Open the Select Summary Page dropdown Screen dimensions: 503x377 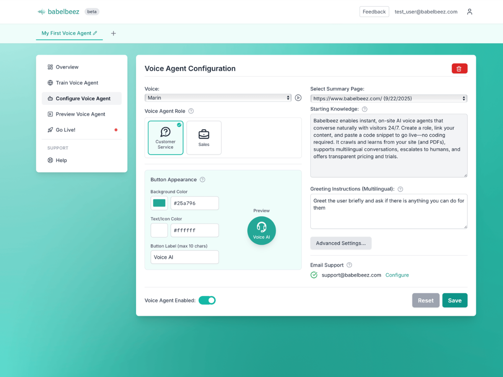point(388,98)
